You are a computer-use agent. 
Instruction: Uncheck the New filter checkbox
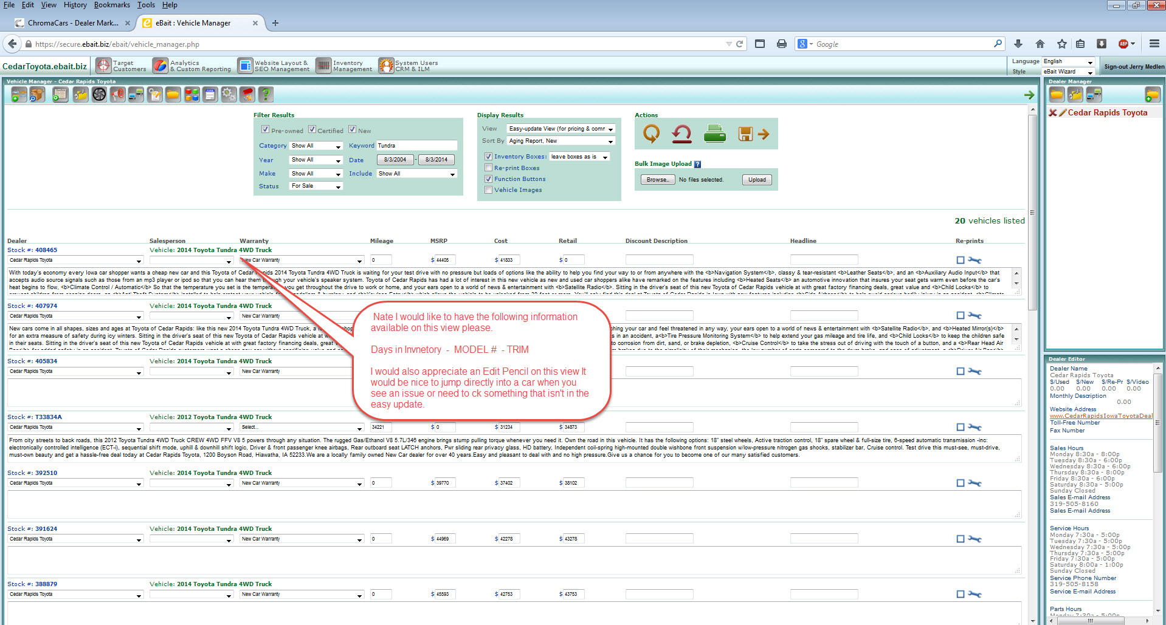(352, 129)
